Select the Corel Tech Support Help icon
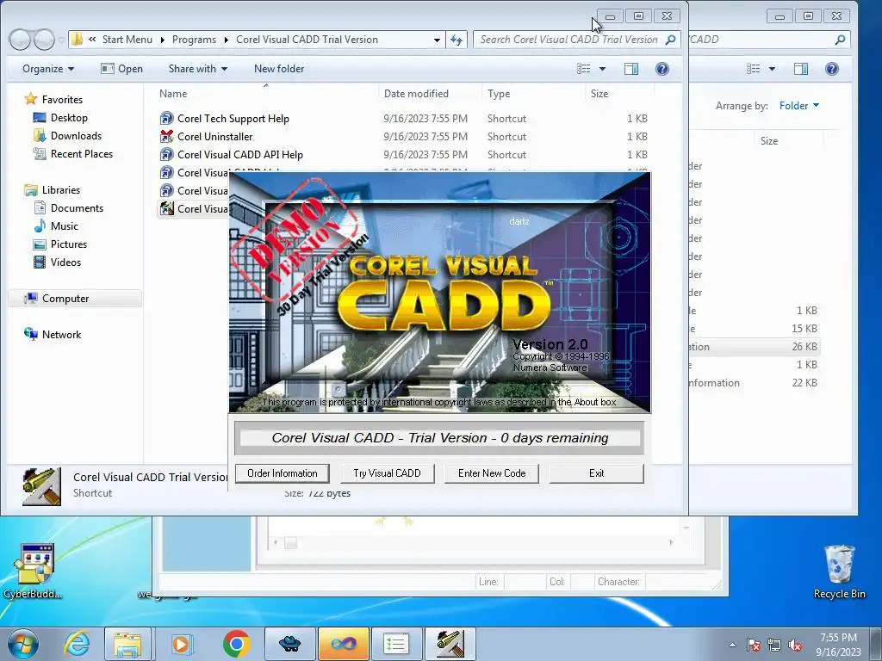This screenshot has width=882, height=661. (166, 119)
